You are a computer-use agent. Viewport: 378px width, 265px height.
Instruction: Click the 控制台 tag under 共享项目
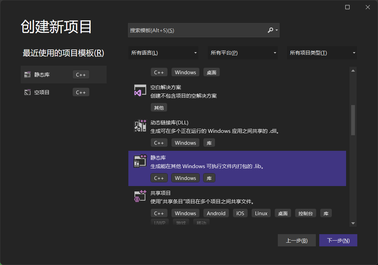305,213
